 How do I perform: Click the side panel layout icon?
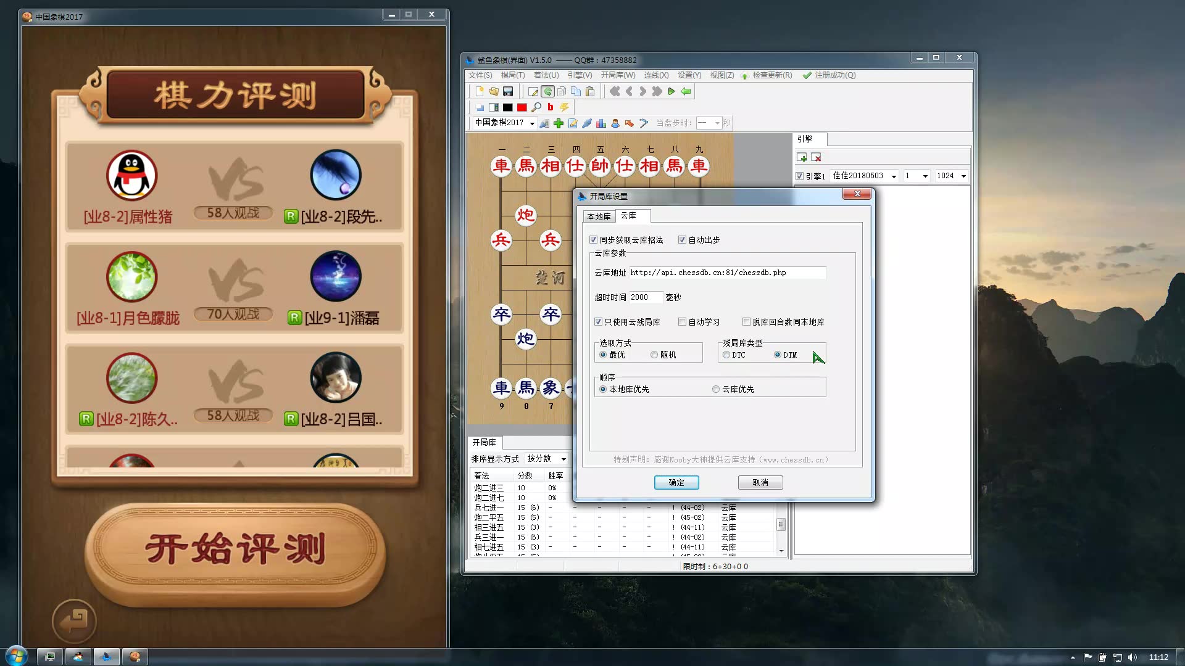[494, 107]
